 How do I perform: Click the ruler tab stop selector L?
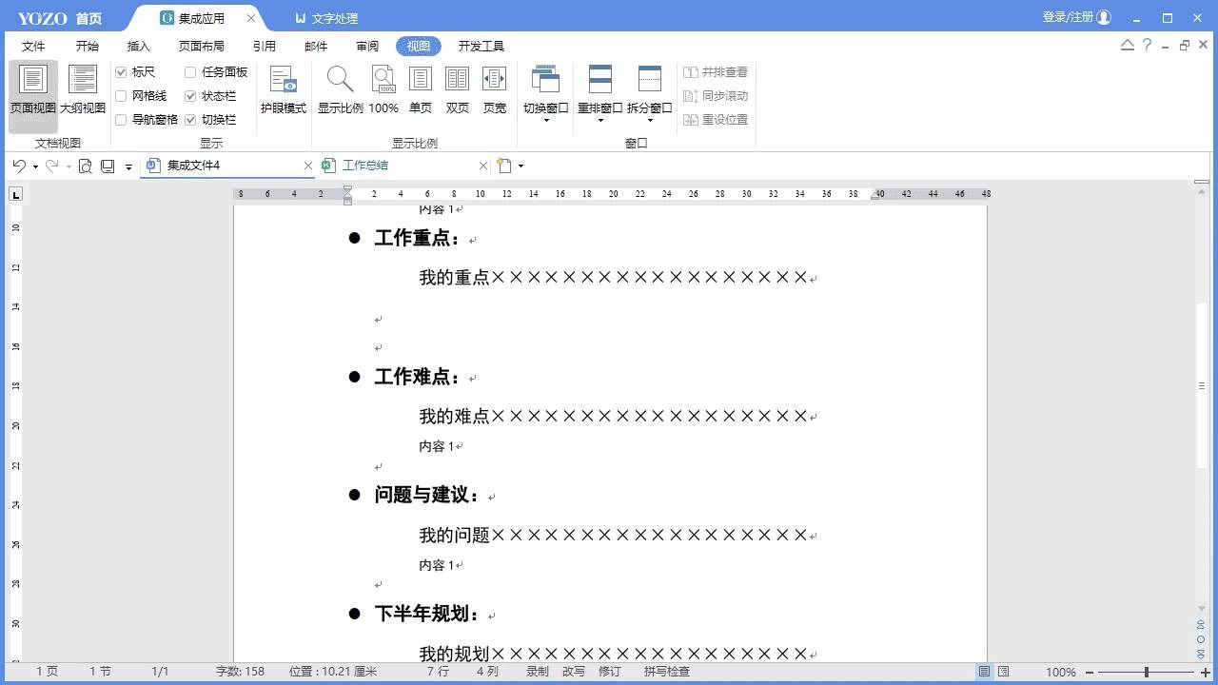[x=15, y=195]
